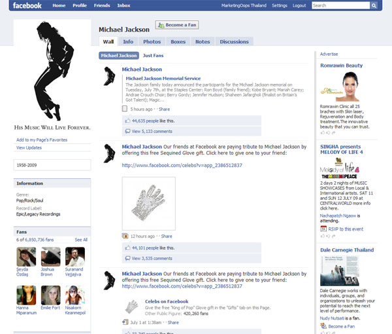Image resolution: width=392 pixels, height=334 pixels.
Task: Click Become a Fan icon under Dale Carnegie ad
Action: point(323,326)
